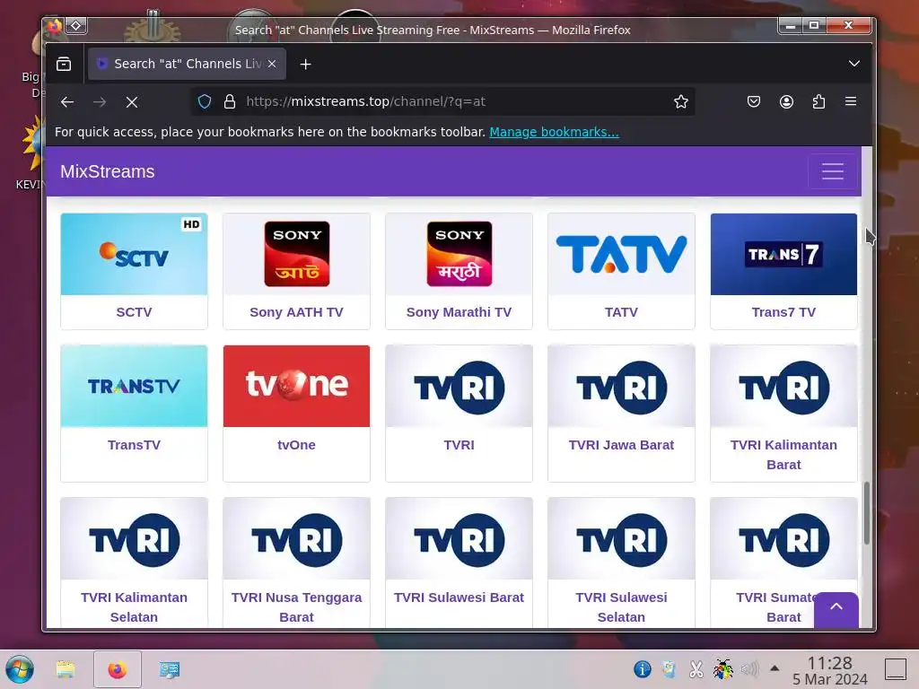Open the Firefox application menu
This screenshot has width=919, height=689.
[851, 102]
